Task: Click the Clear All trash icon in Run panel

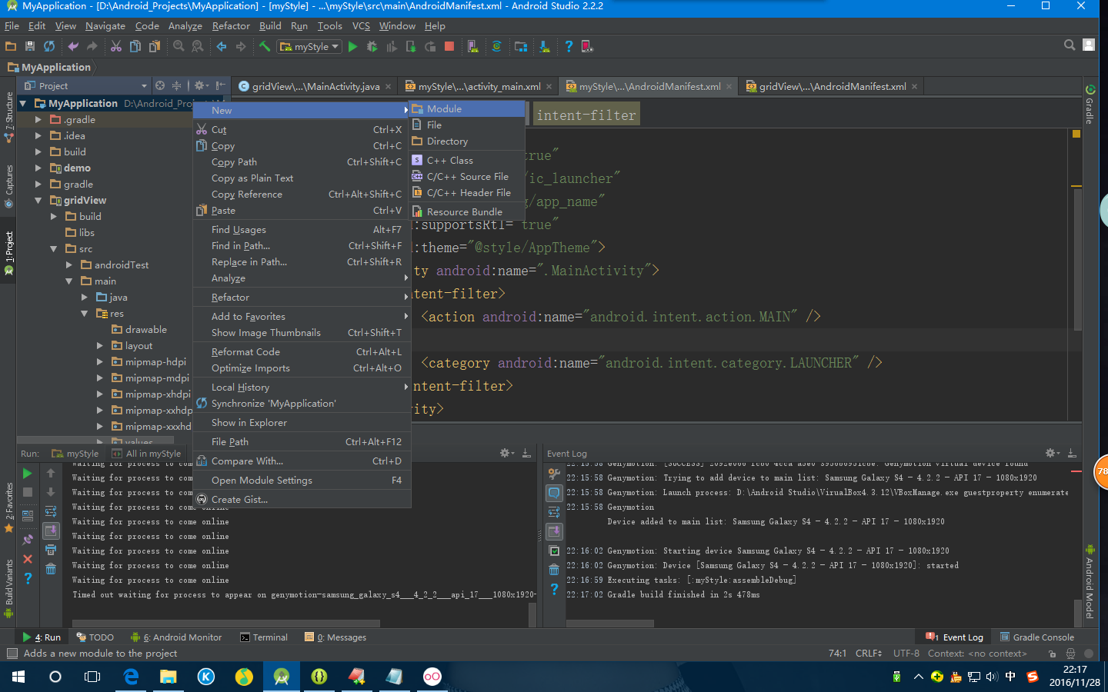Action: 51,569
